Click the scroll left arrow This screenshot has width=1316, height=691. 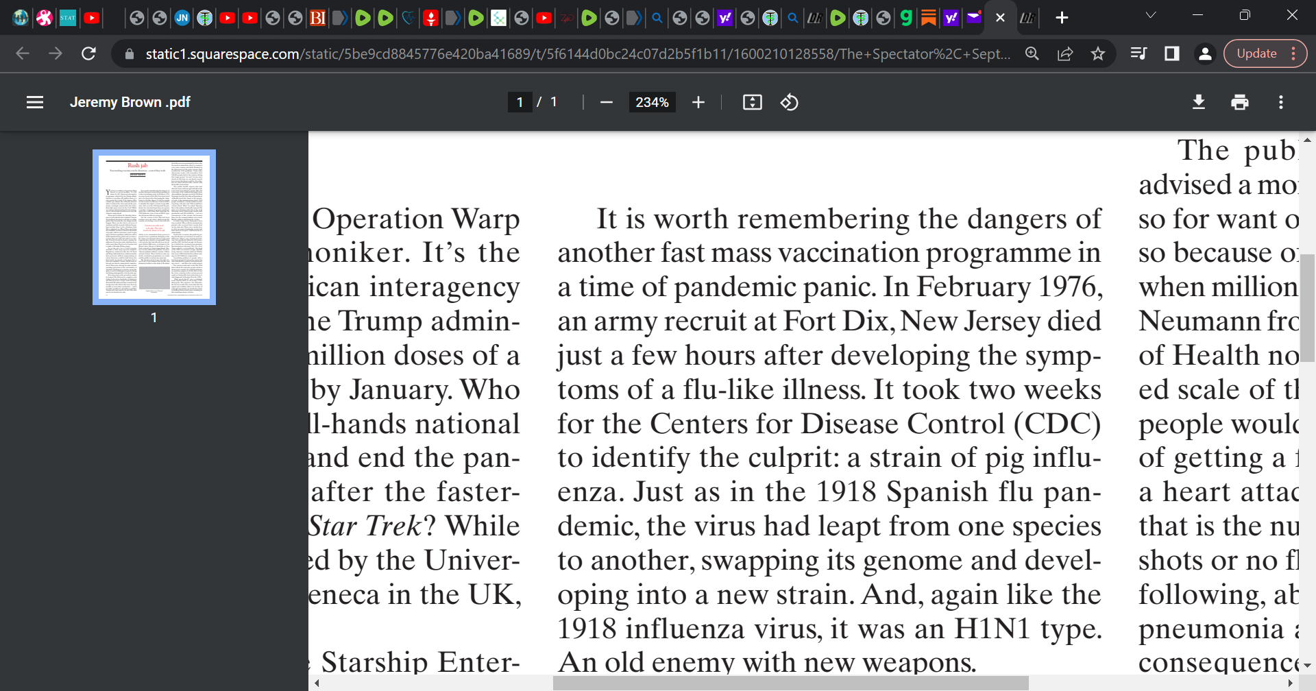pos(317,683)
